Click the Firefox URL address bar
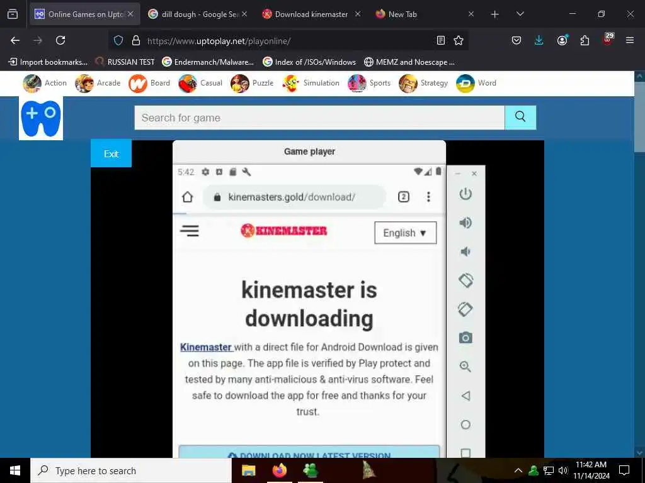The image size is (645, 483). 288,41
